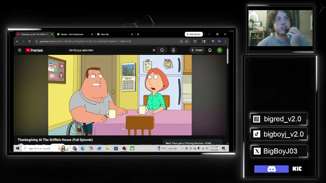The height and width of the screenshot is (183, 326).
Task: Click the video title 'Thanksgiving At The Griffin's House'
Action: pos(55,140)
